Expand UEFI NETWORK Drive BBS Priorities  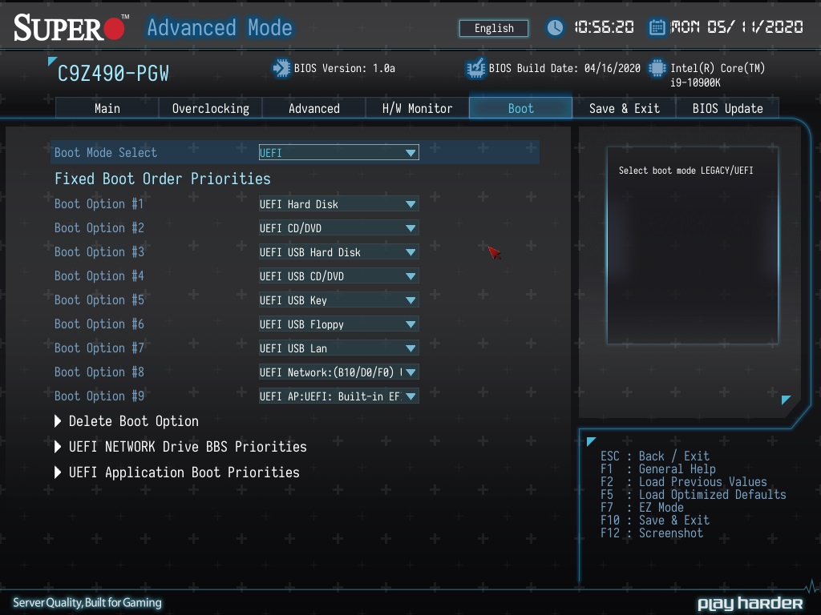coord(187,447)
